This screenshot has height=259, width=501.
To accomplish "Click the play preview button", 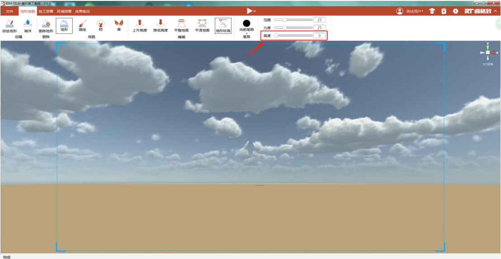I will tap(249, 11).
